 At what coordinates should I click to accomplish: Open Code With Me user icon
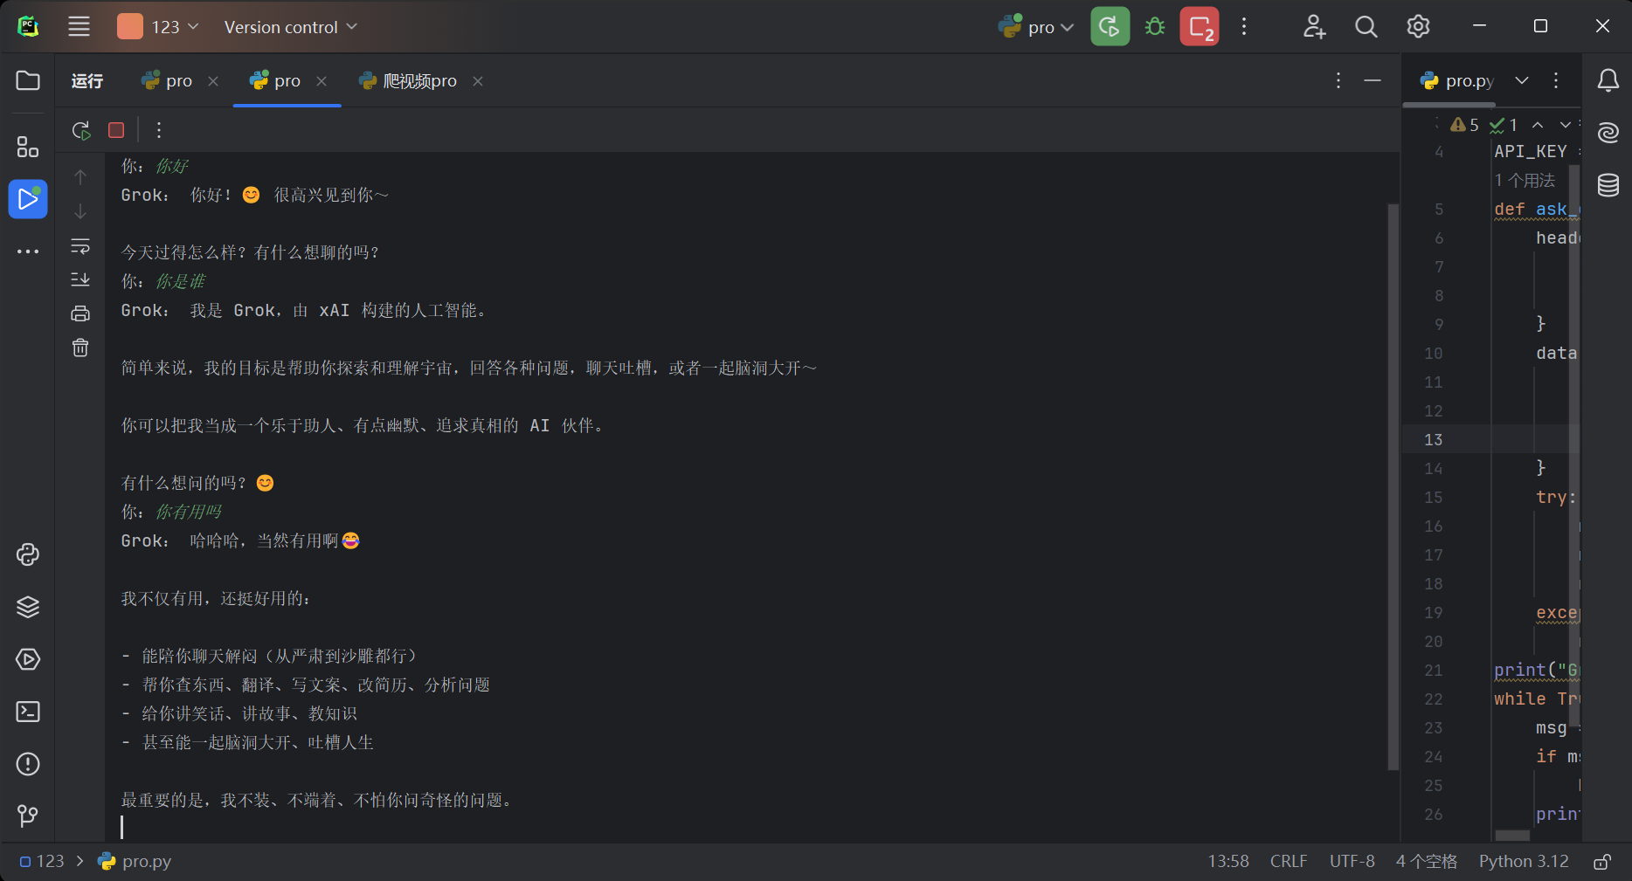pyautogui.click(x=1314, y=26)
